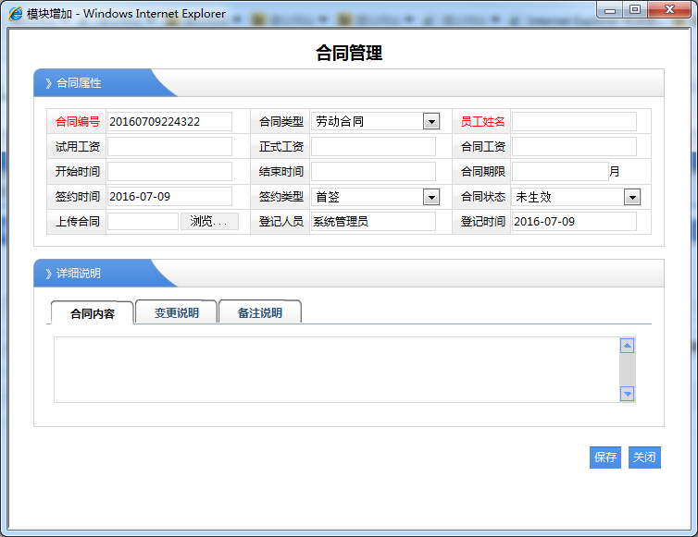Screen dimensions: 698x537
Task: Open the 备注说明 tab
Action: (x=259, y=312)
